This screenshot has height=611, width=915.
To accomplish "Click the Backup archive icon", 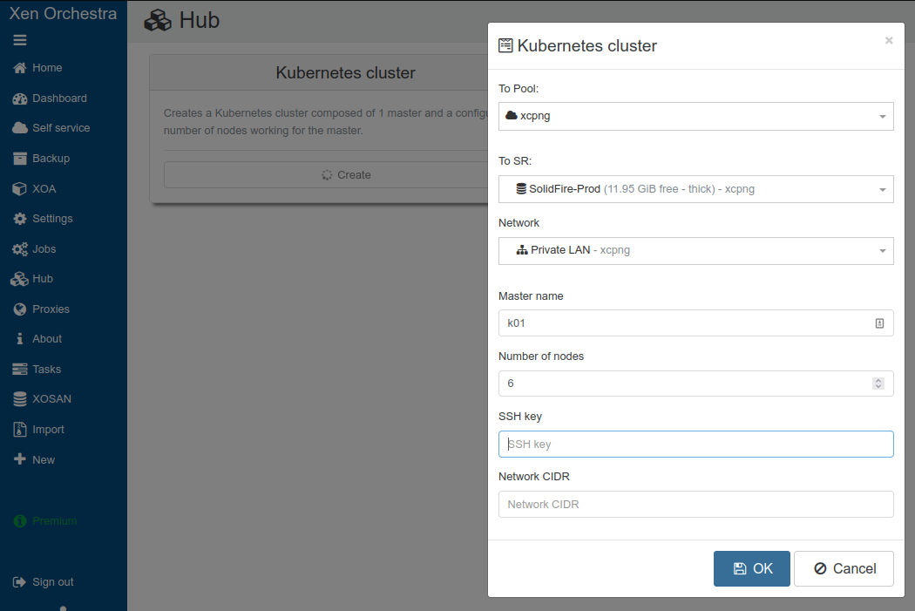I will pyautogui.click(x=20, y=158).
